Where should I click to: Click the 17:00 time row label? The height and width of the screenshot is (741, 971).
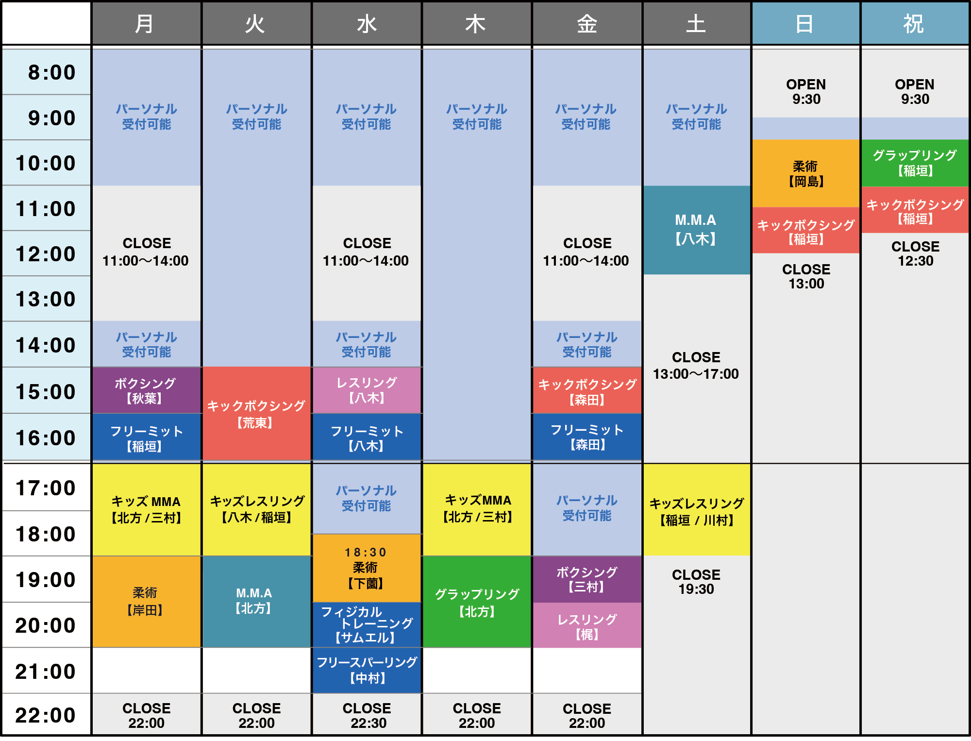pyautogui.click(x=46, y=488)
